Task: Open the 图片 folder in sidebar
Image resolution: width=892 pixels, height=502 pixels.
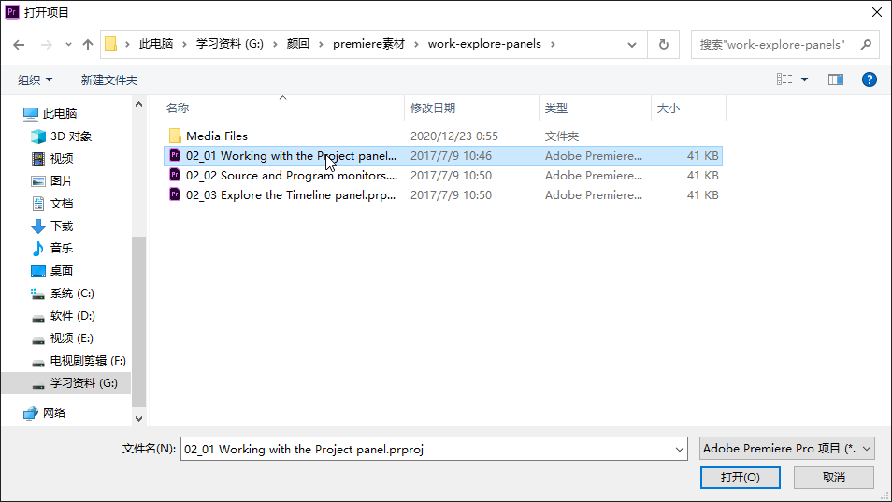Action: tap(62, 180)
